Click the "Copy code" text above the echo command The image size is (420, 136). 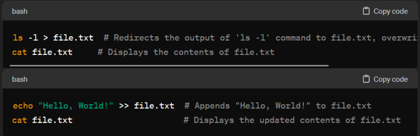(390, 79)
